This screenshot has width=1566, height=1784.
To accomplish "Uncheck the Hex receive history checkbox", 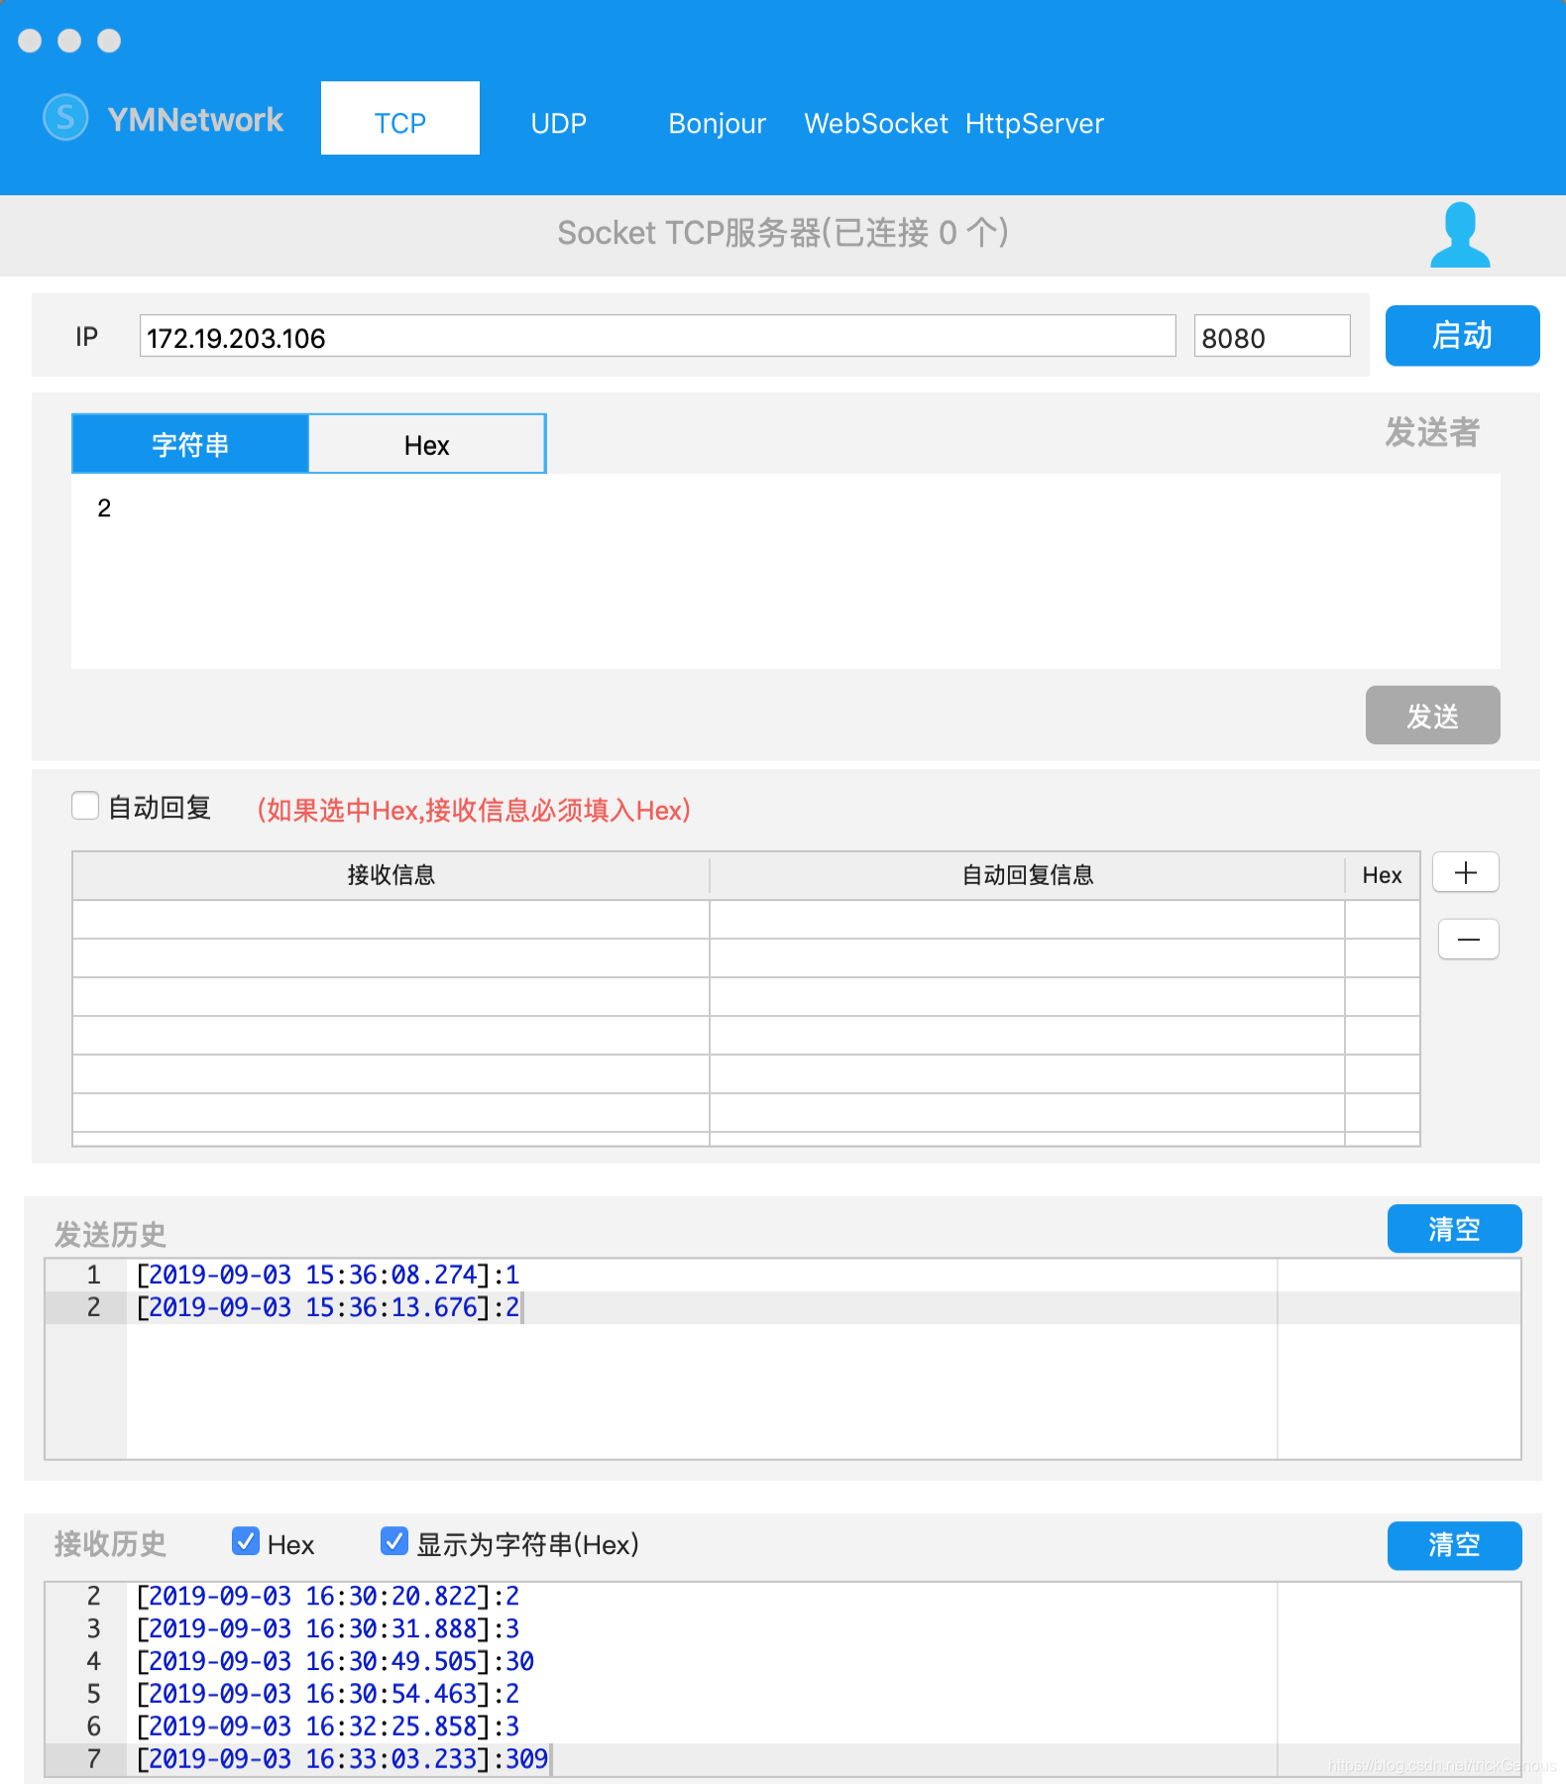I will pyautogui.click(x=245, y=1541).
